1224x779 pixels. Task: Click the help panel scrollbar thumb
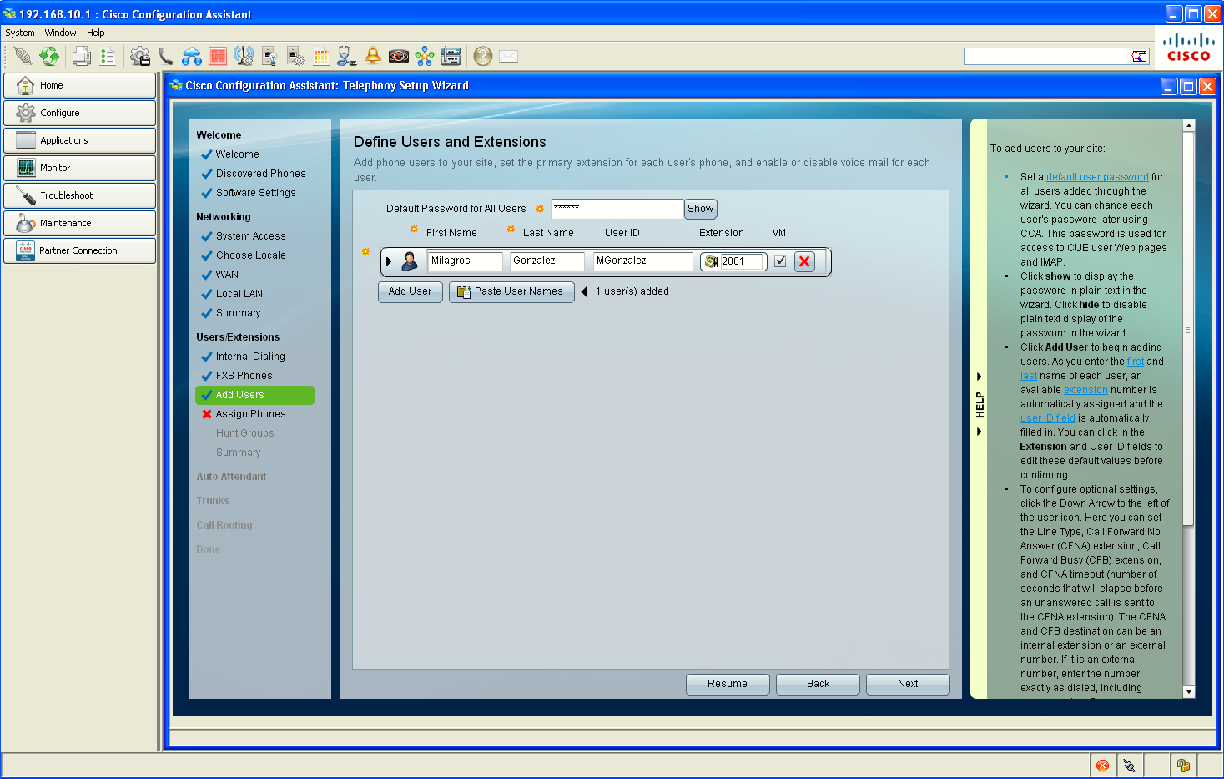tap(1189, 329)
